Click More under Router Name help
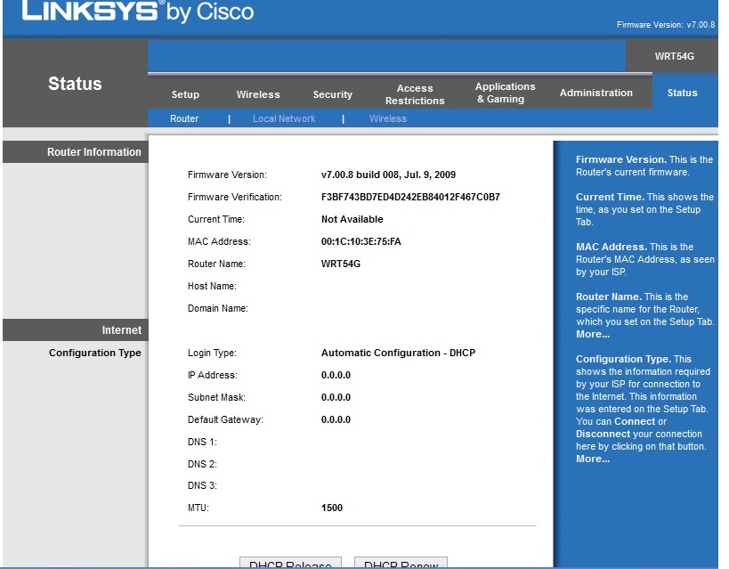 [592, 334]
